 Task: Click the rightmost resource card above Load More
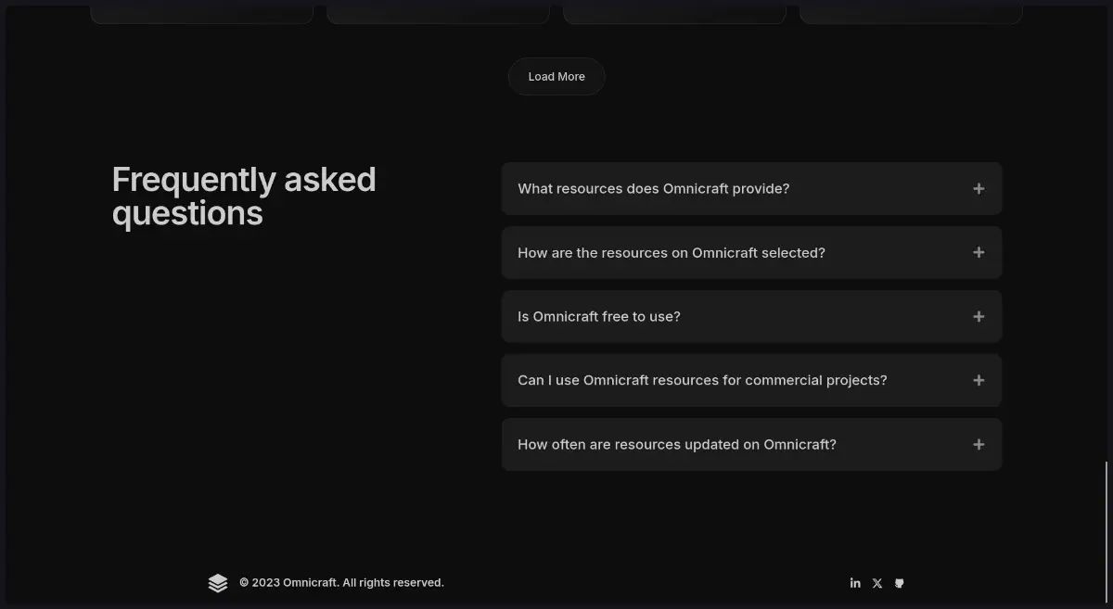coord(911,12)
